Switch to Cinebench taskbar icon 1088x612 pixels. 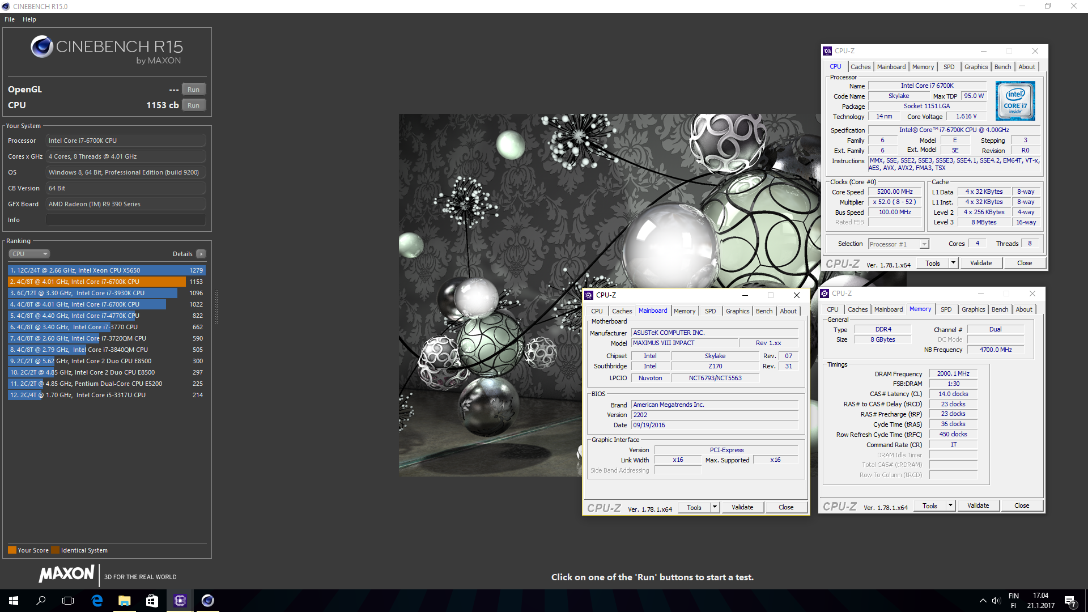coord(207,601)
